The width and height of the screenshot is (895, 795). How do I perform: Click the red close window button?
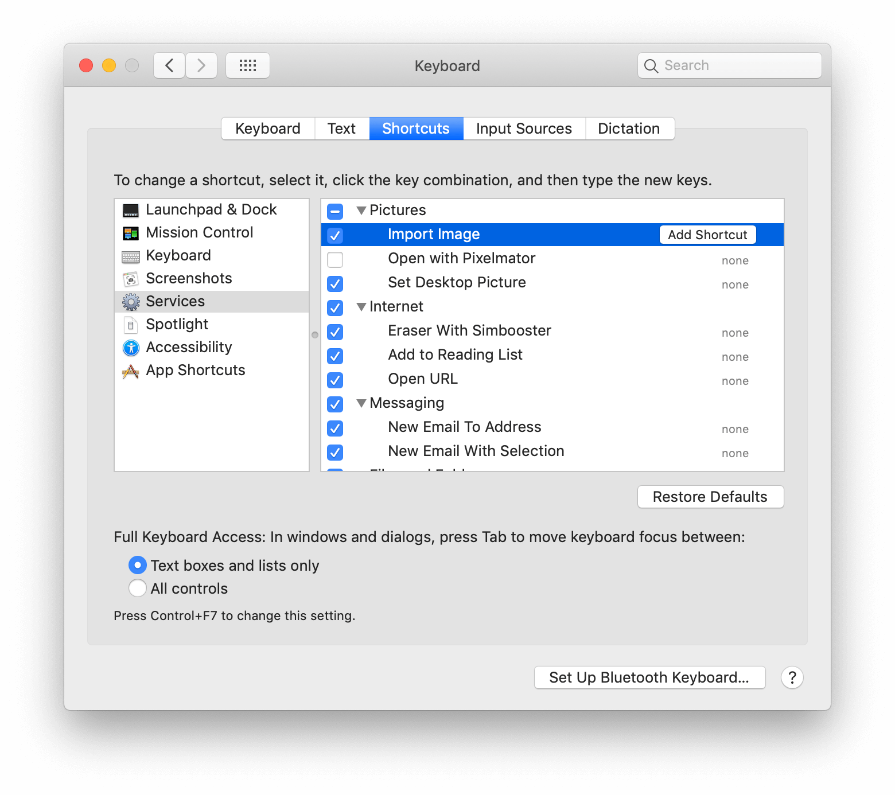(x=86, y=65)
